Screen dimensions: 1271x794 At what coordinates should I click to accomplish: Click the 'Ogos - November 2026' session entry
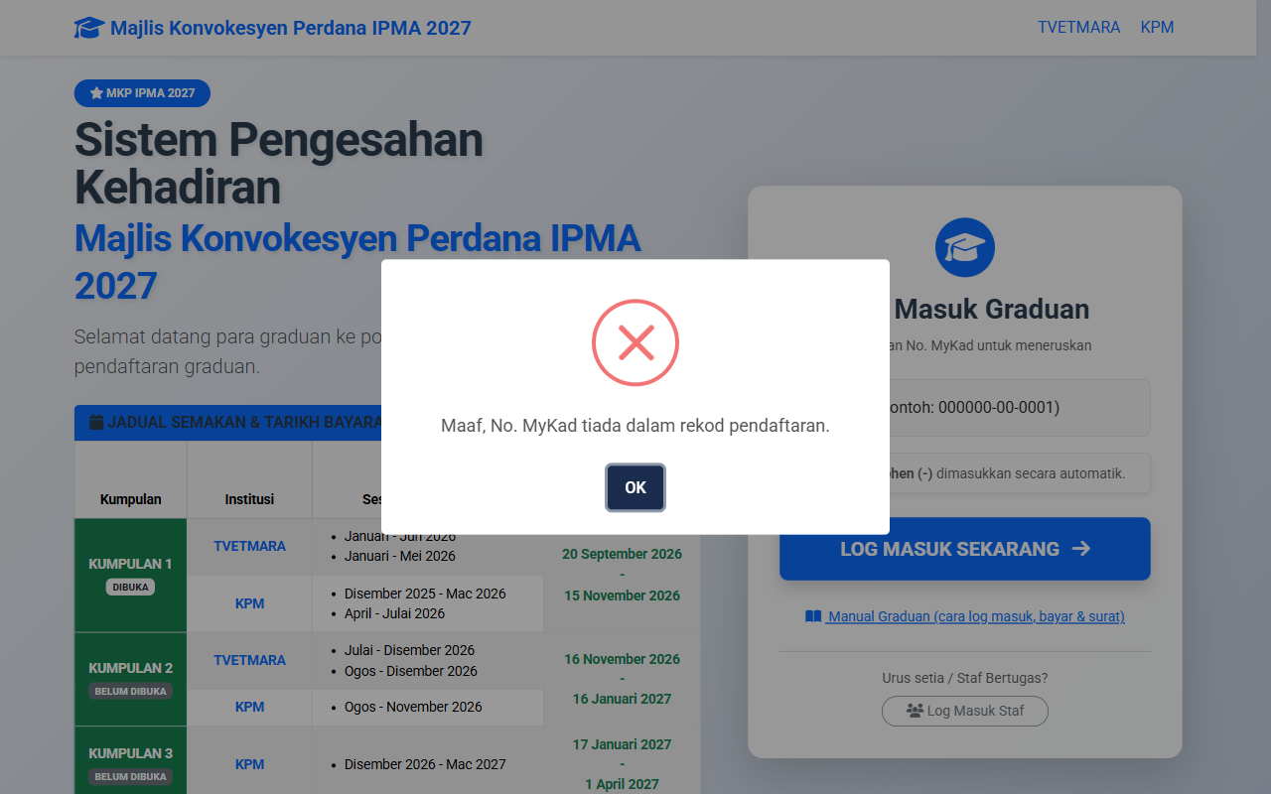click(x=413, y=707)
